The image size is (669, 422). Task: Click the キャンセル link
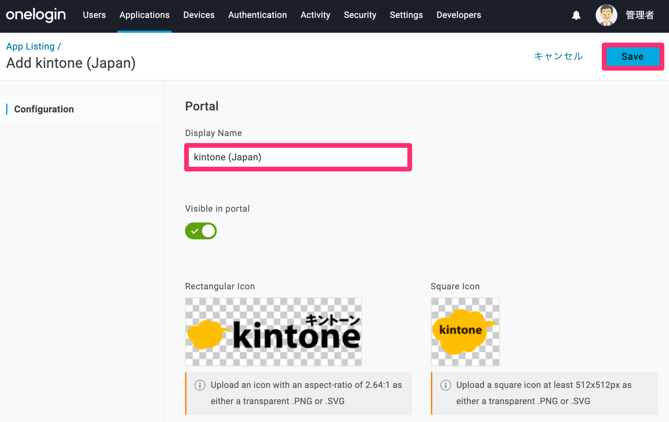(x=558, y=56)
